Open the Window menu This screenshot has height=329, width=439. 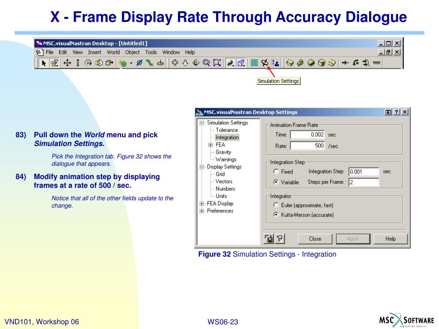pyautogui.click(x=171, y=52)
